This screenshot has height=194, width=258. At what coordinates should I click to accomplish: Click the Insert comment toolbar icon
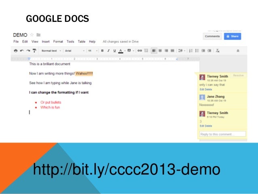click(x=146, y=51)
